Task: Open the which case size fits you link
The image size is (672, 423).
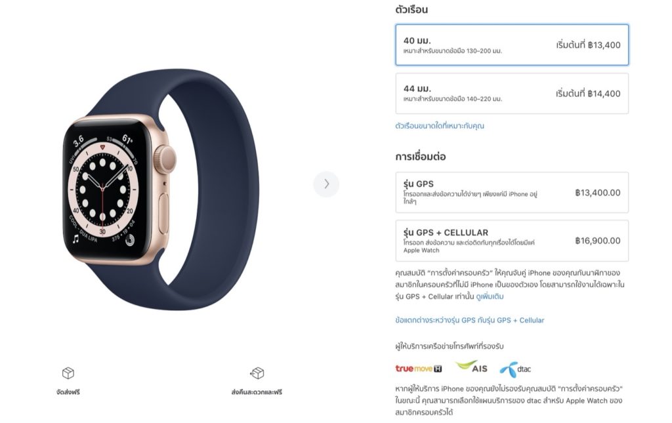Action: point(440,126)
